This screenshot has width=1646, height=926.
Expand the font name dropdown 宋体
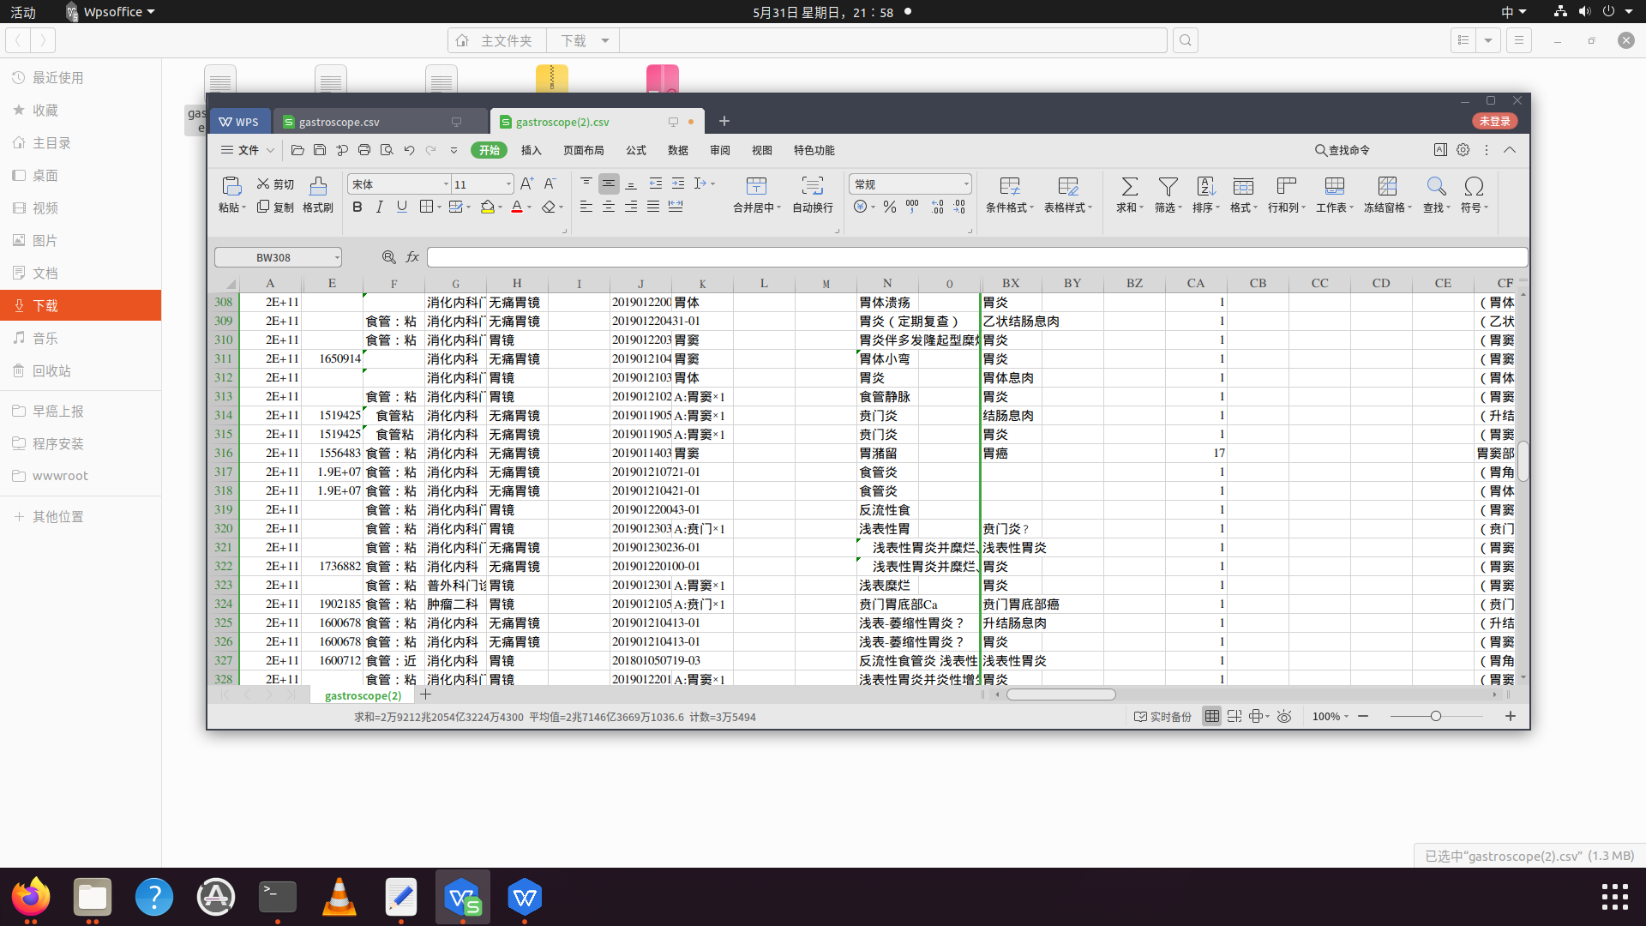(x=446, y=183)
